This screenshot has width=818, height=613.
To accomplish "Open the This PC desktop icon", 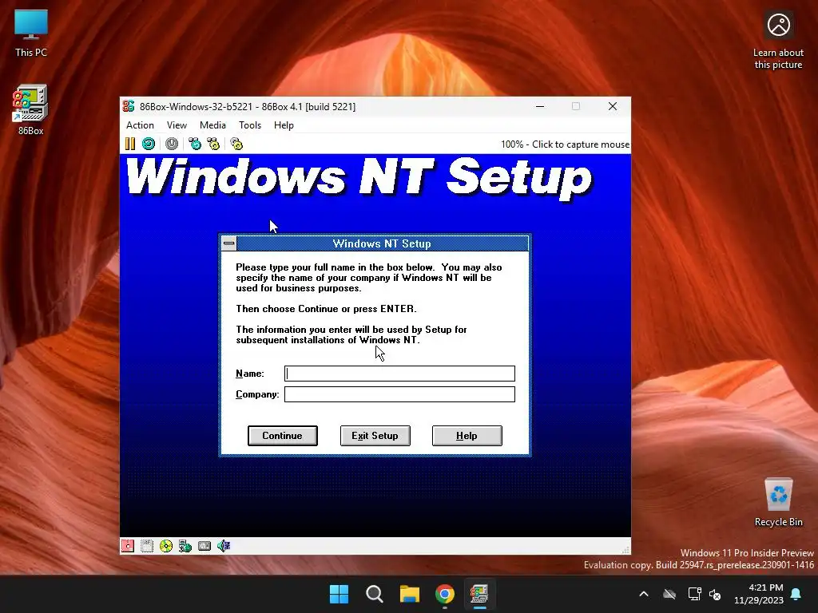I will point(31,34).
